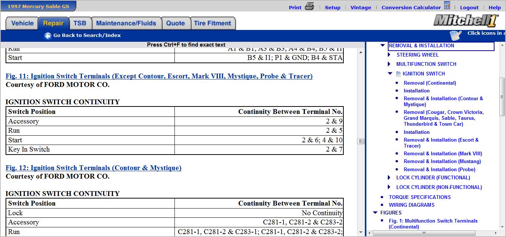Click the index panel vertical scrollbar thumb
The width and height of the screenshot is (506, 237).
tap(502, 97)
